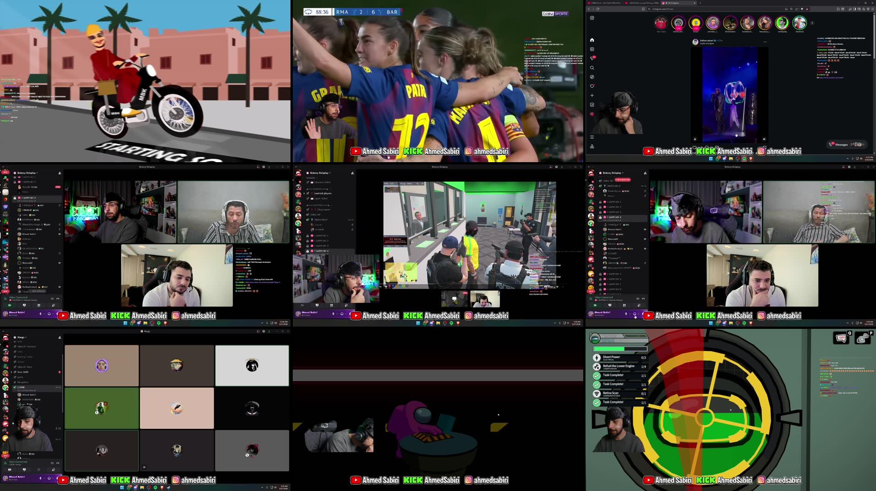Select the wanted-players channel in Discord
Viewport: 876px width, 491px height.
point(323,194)
